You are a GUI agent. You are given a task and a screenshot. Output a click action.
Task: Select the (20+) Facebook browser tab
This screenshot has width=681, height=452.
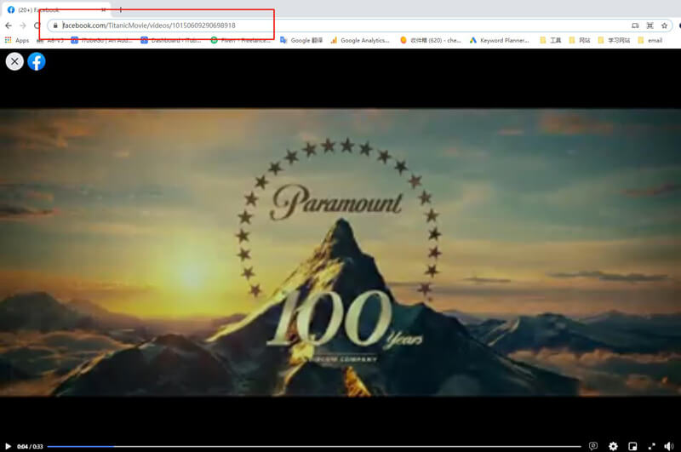point(56,9)
